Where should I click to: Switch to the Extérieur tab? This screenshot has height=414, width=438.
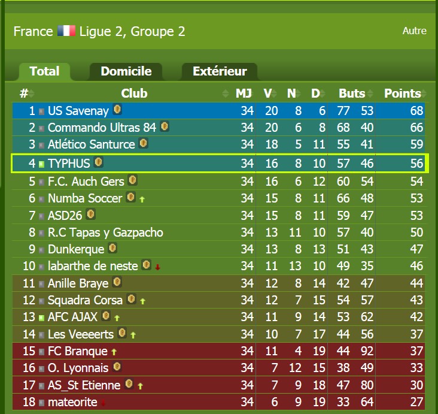220,71
